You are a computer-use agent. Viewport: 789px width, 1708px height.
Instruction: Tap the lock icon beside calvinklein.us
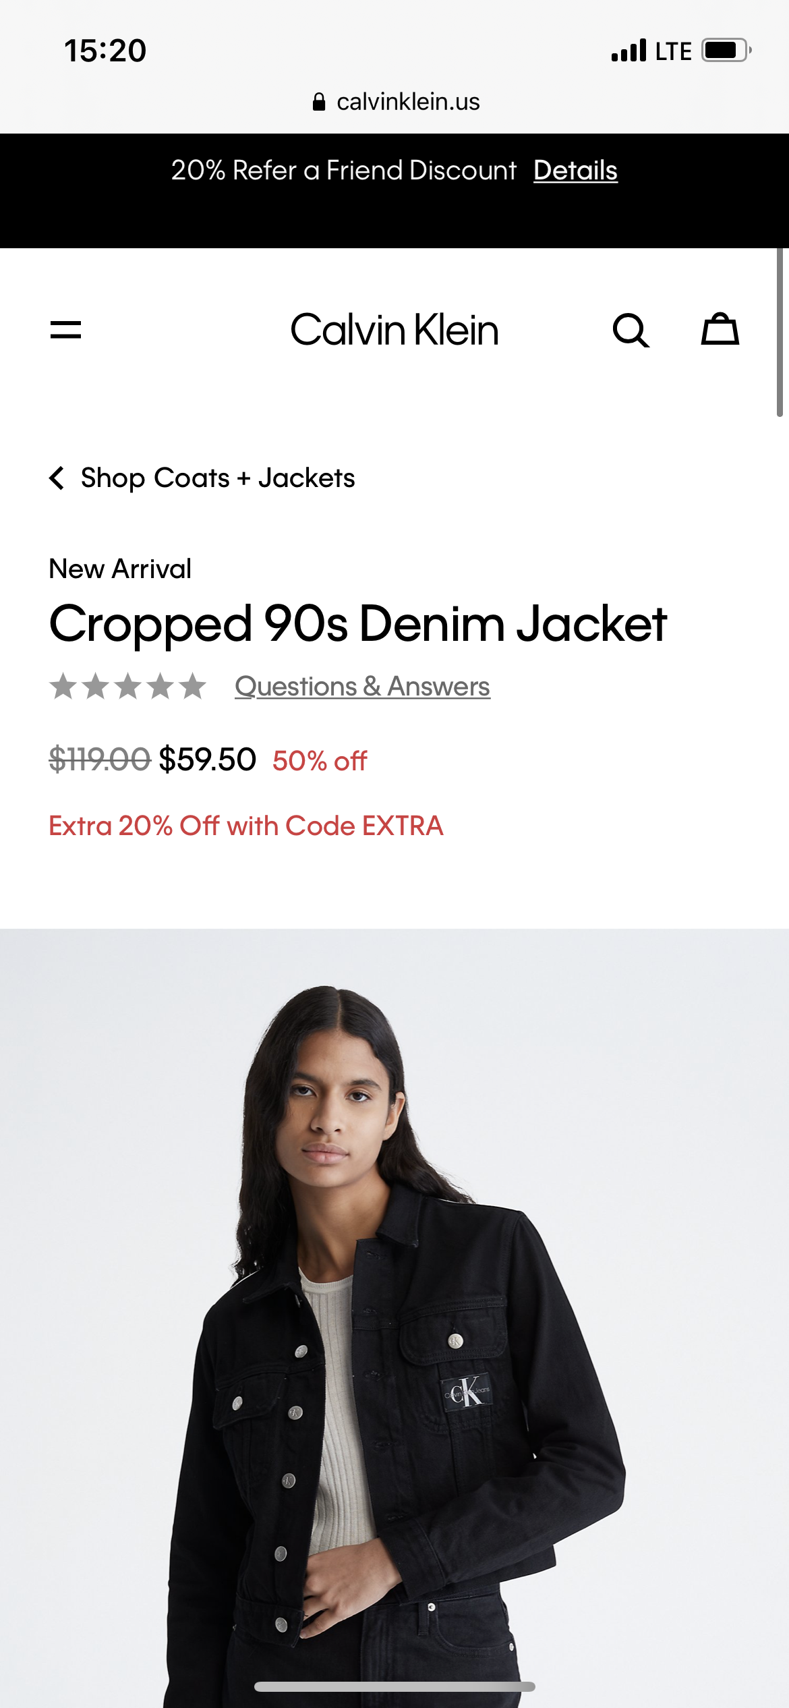[x=319, y=102]
